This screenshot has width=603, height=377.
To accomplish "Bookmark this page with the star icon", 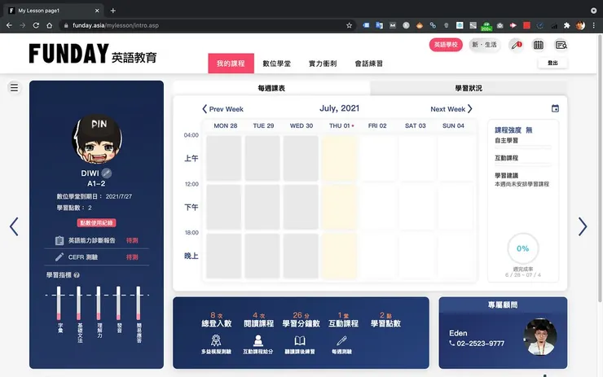I will 349,25.
